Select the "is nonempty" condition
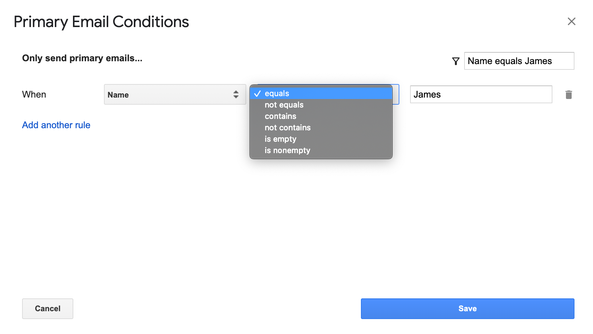 287,151
